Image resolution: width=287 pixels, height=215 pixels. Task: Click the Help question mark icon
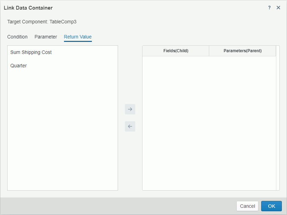pyautogui.click(x=269, y=8)
